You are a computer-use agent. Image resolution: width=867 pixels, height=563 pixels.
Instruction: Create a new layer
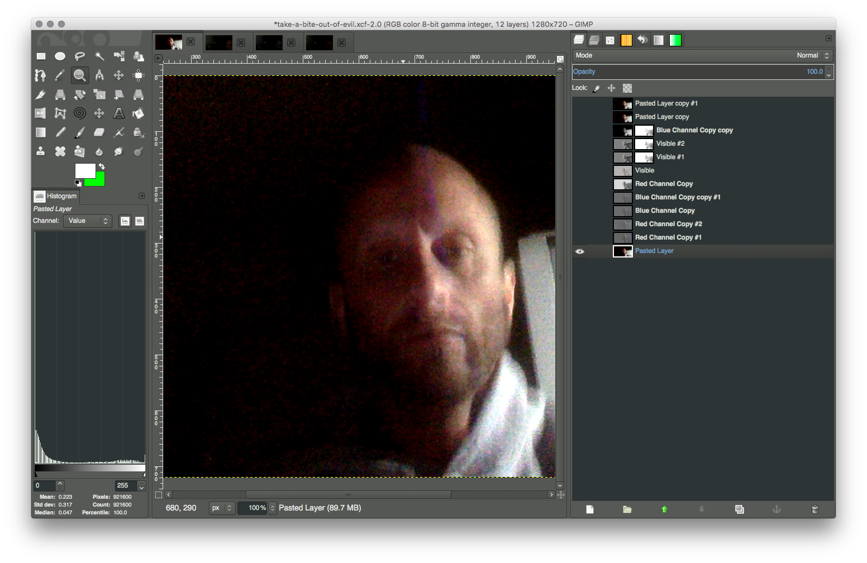(590, 509)
